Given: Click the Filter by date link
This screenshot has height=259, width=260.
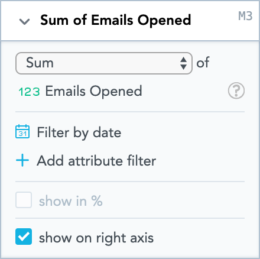Looking at the screenshot, I should 79,132.
